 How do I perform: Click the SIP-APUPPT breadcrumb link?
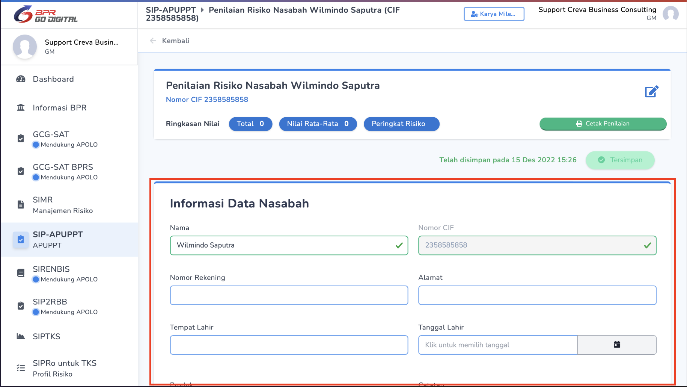click(171, 10)
